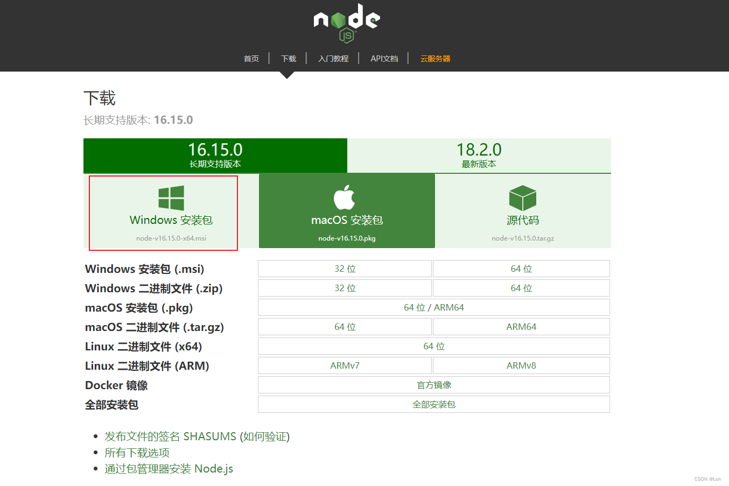Viewport: 729px width, 486px height.
Task: Open the API文档 nav item
Action: pyautogui.click(x=384, y=59)
